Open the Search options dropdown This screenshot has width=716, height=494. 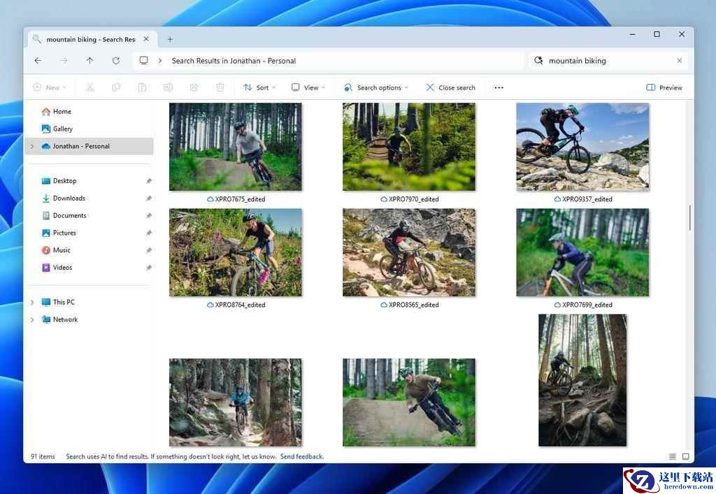pyautogui.click(x=375, y=87)
